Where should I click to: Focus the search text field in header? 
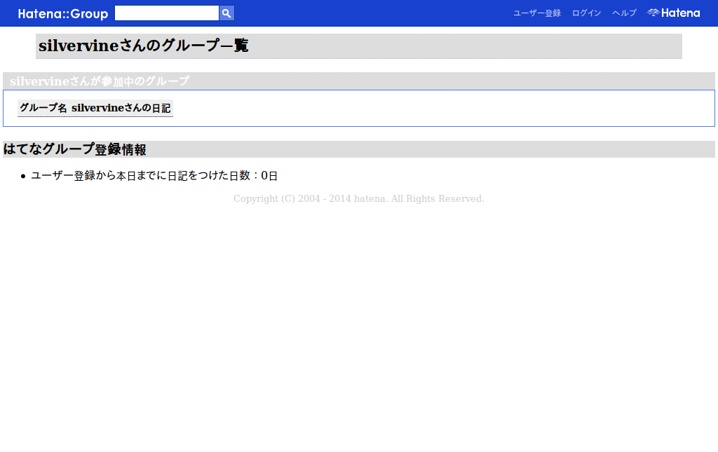167,13
